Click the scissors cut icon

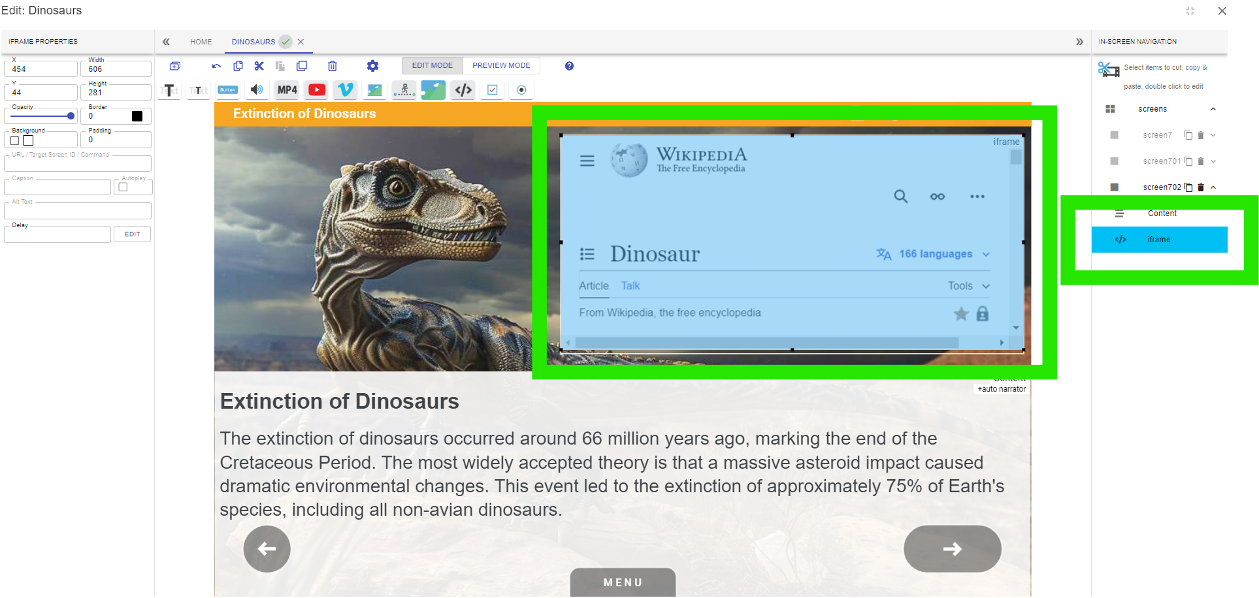pyautogui.click(x=259, y=66)
